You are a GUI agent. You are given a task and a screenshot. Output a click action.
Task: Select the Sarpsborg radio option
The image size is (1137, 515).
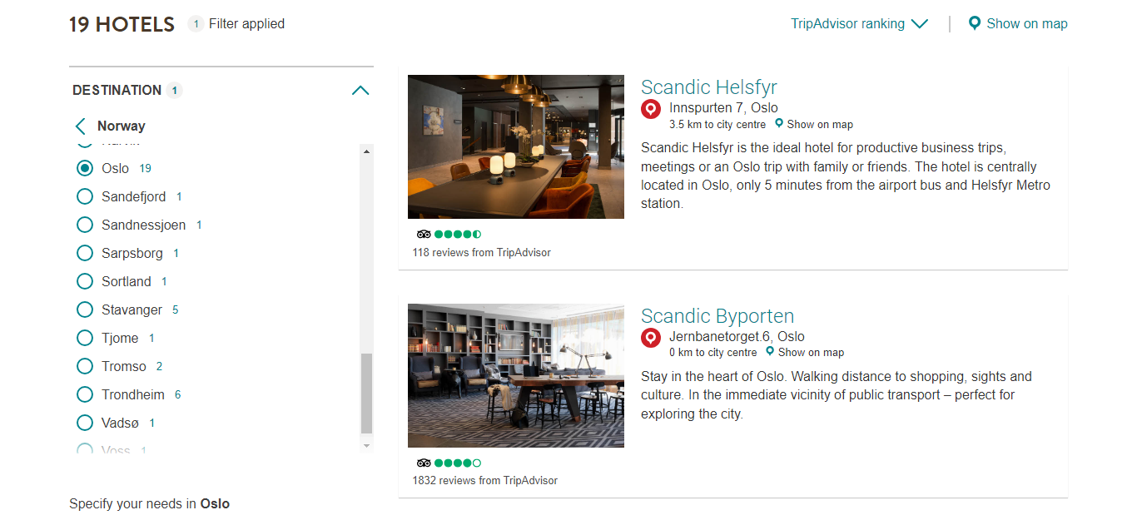pyautogui.click(x=84, y=253)
